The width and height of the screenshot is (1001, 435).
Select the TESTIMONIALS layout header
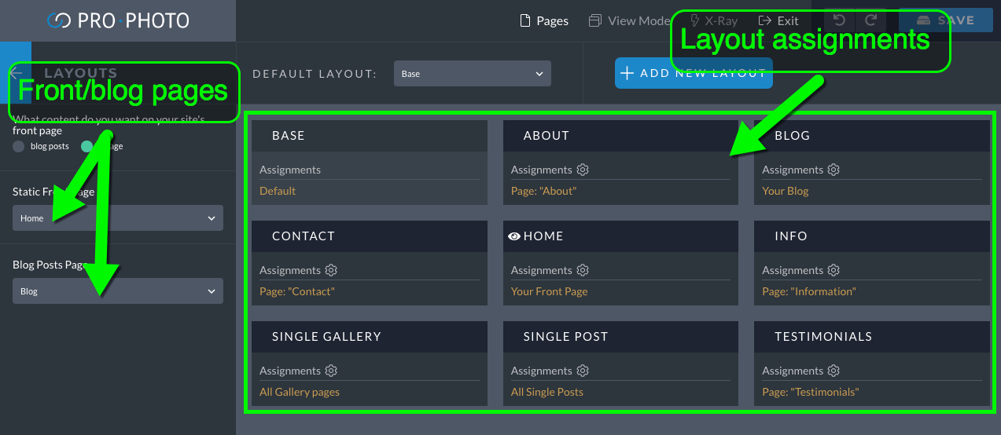pos(871,337)
